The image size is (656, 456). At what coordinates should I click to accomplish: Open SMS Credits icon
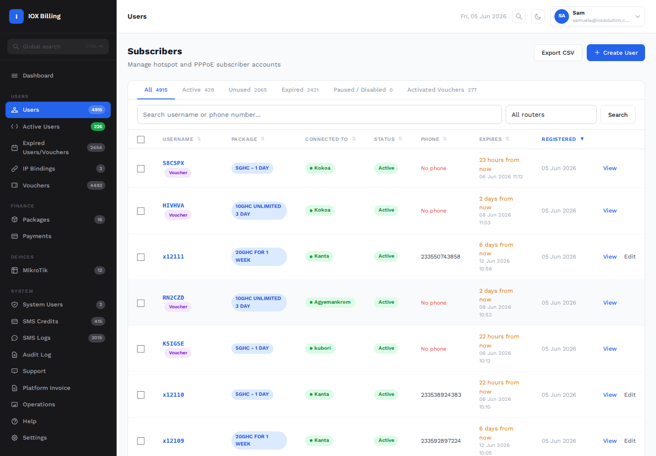(x=15, y=321)
